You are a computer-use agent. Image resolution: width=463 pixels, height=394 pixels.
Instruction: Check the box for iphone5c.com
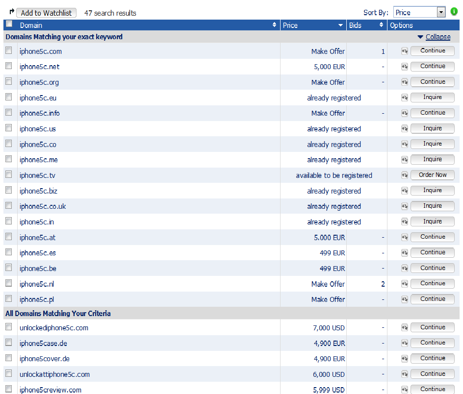tap(9, 50)
